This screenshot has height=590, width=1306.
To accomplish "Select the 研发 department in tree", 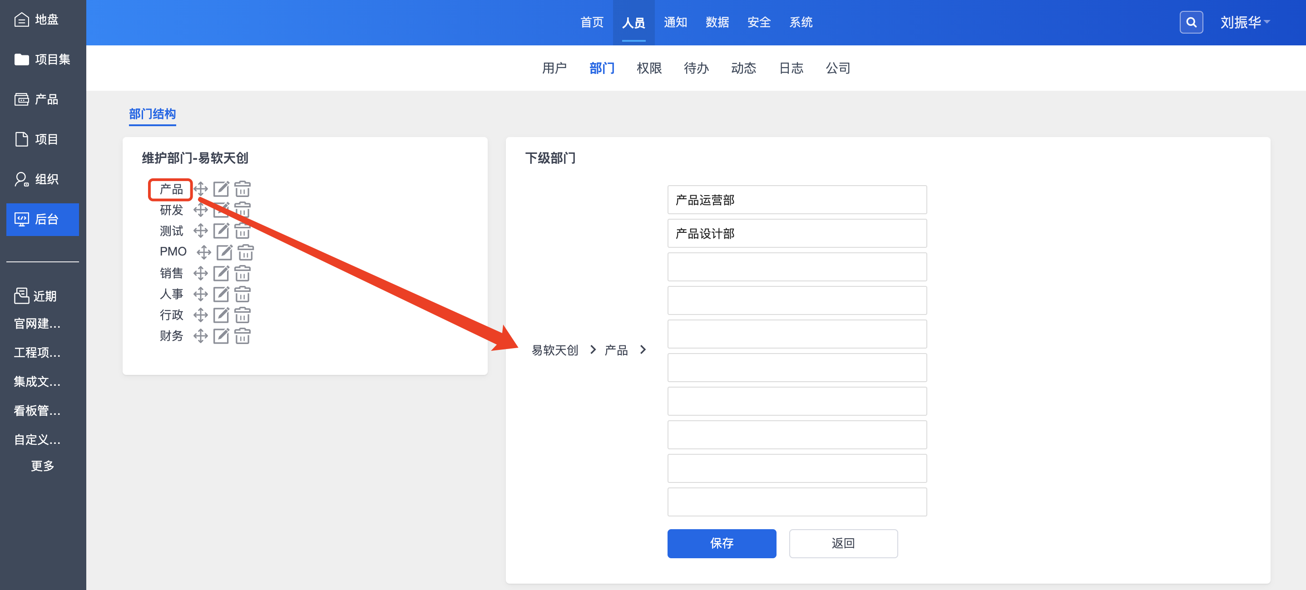I will 171,210.
